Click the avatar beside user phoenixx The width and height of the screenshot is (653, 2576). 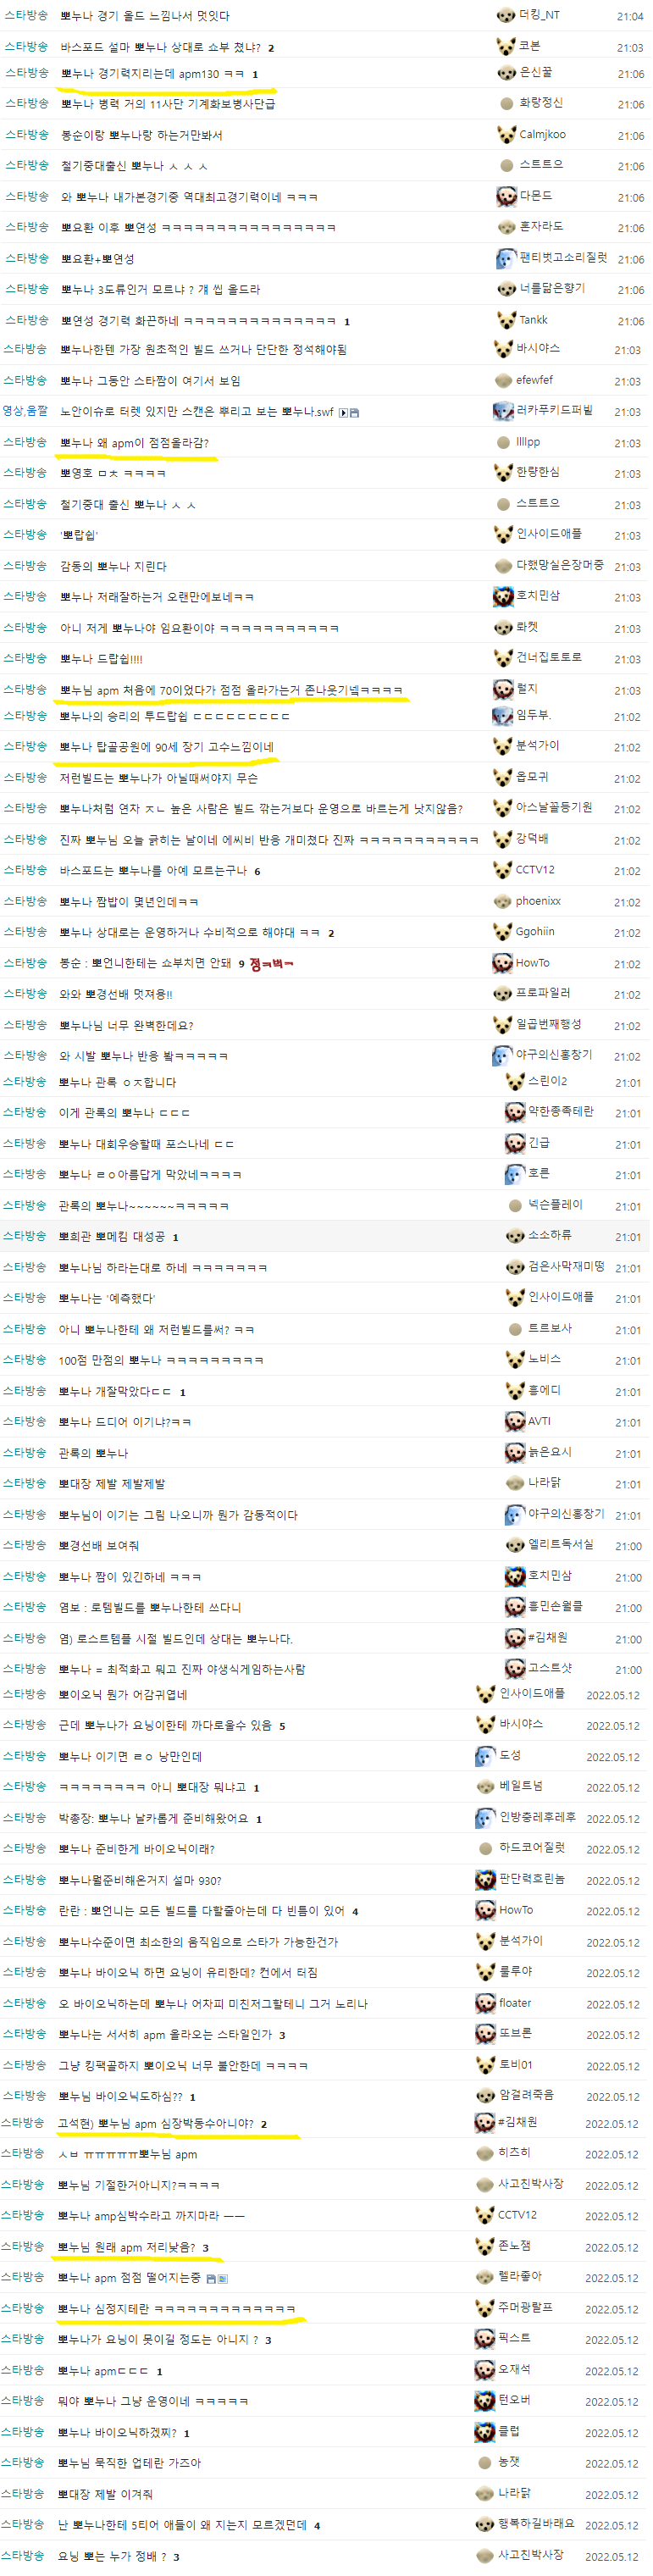(x=503, y=901)
